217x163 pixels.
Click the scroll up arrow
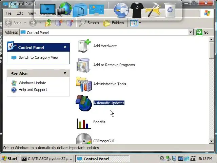point(211,40)
